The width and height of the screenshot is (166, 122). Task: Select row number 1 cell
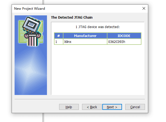pyautogui.click(x=59, y=42)
